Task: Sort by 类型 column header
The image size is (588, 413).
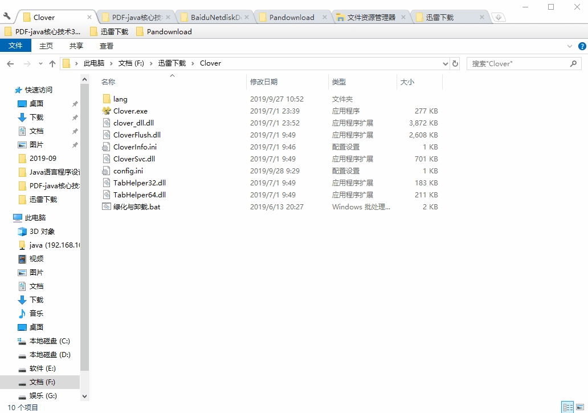Action: pyautogui.click(x=362, y=82)
